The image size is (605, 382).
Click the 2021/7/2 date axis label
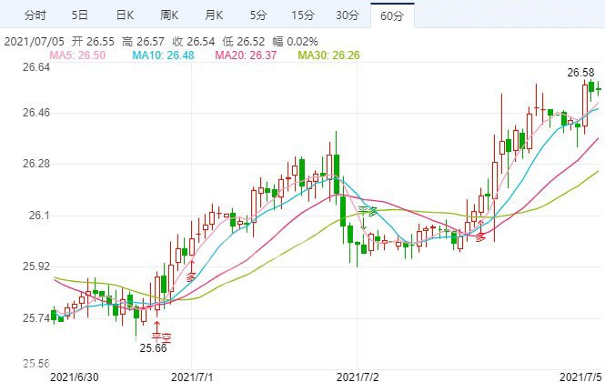[x=357, y=375]
